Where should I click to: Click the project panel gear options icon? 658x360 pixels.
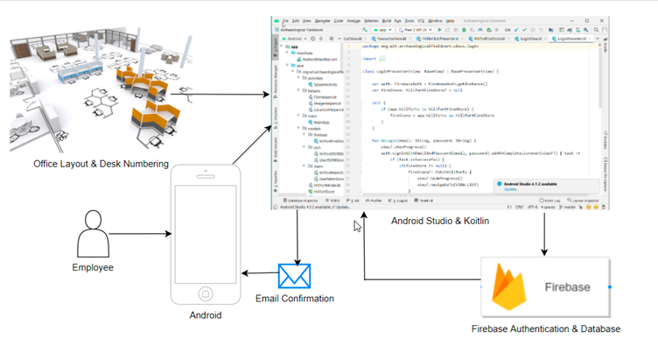coord(331,39)
